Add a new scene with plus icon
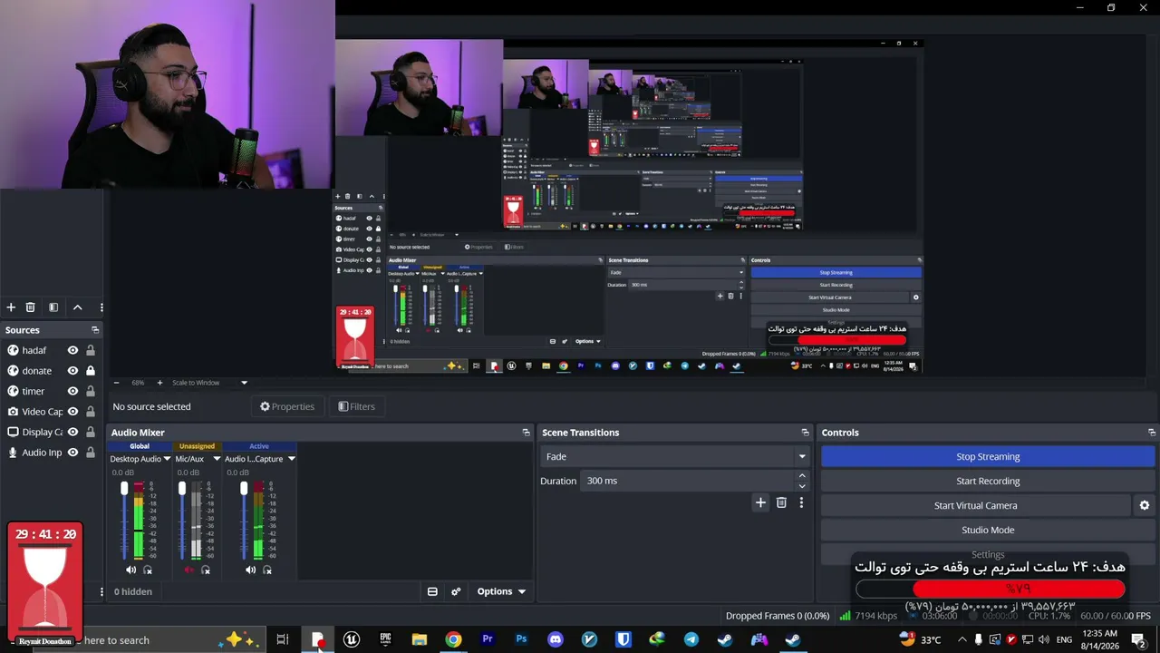The image size is (1160, 653). point(11,307)
